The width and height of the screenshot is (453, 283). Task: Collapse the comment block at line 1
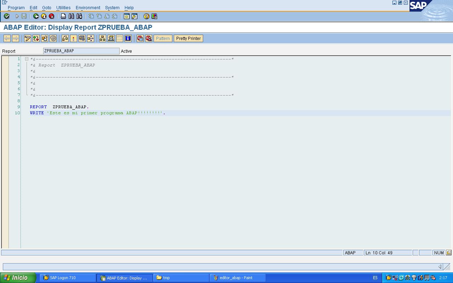coord(27,59)
